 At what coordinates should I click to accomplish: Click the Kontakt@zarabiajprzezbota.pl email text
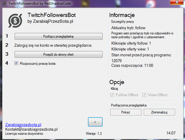[x=31, y=129]
